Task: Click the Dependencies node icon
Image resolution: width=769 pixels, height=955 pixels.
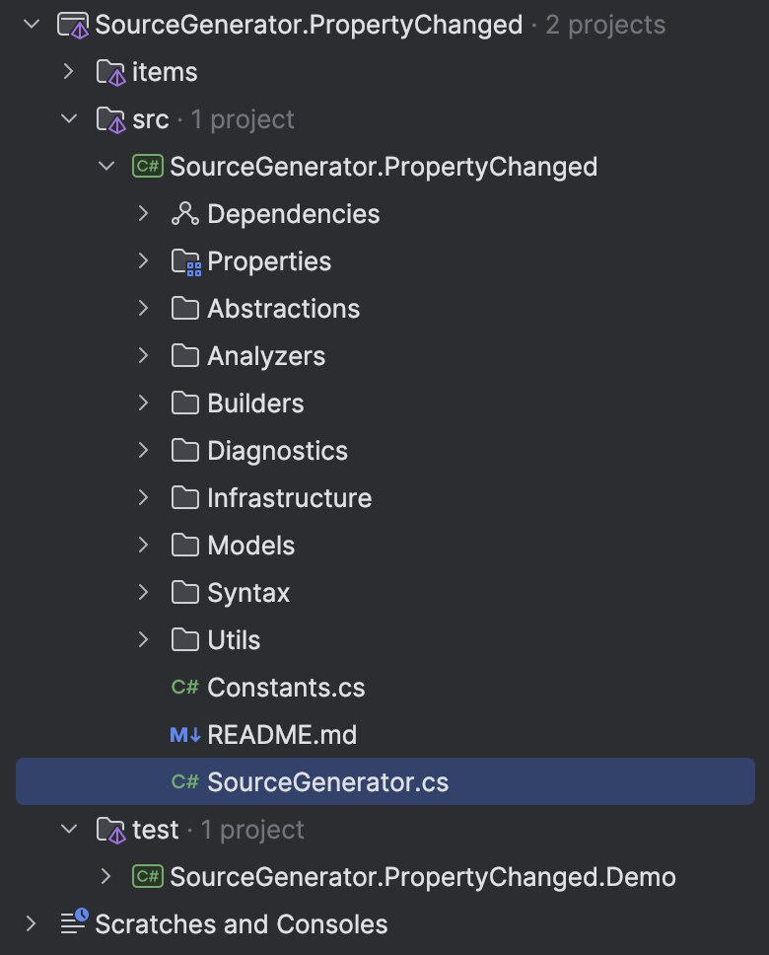Action: (185, 213)
